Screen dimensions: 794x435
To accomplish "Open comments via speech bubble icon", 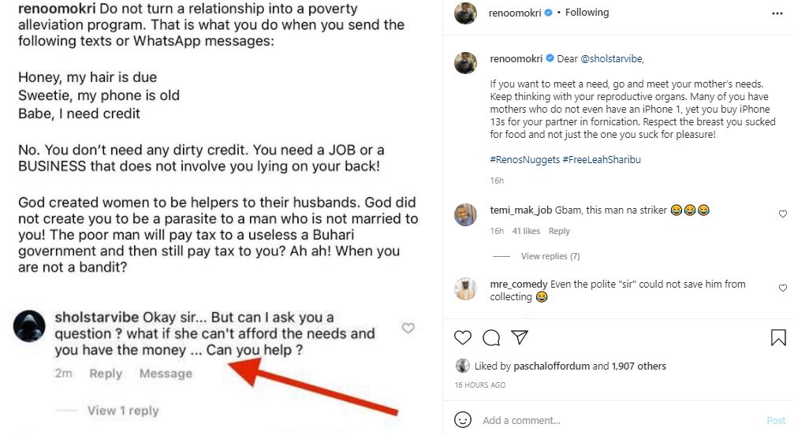I will point(491,338).
